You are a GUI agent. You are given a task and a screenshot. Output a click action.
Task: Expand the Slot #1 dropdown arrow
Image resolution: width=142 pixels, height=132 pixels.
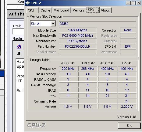tap(53, 24)
